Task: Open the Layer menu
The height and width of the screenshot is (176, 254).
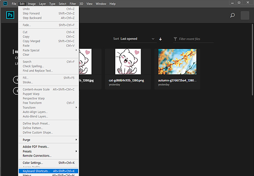Action: (x=43, y=4)
